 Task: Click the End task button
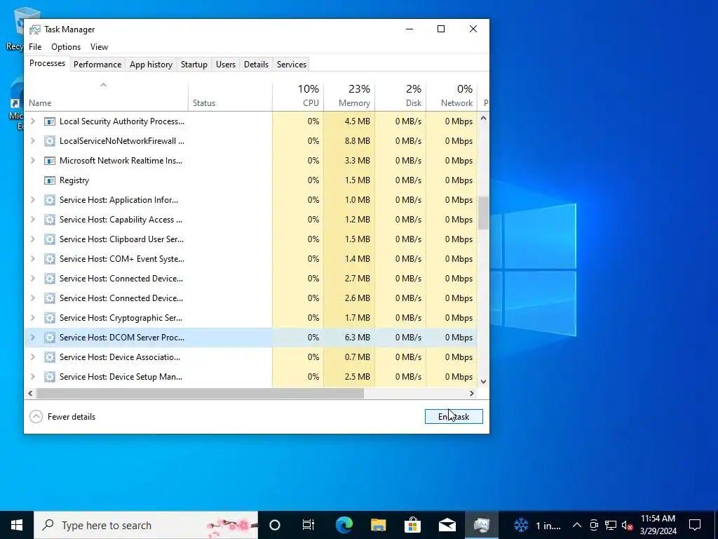(454, 417)
